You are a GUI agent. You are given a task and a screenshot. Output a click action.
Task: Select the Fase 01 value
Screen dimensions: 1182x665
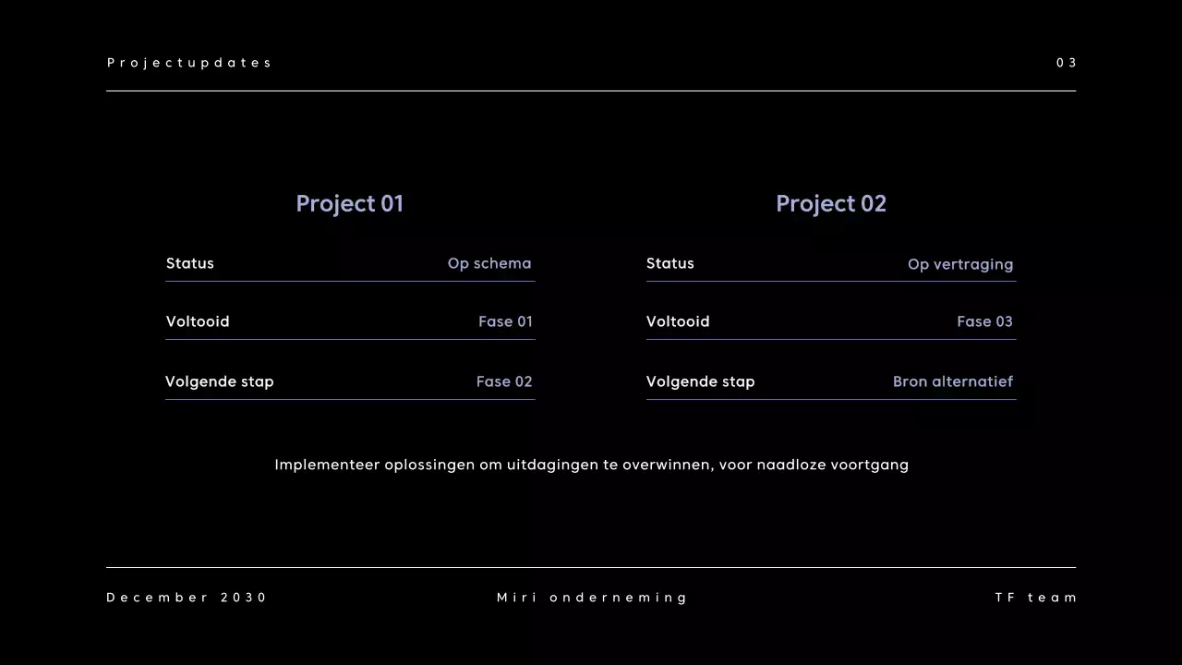(x=505, y=321)
